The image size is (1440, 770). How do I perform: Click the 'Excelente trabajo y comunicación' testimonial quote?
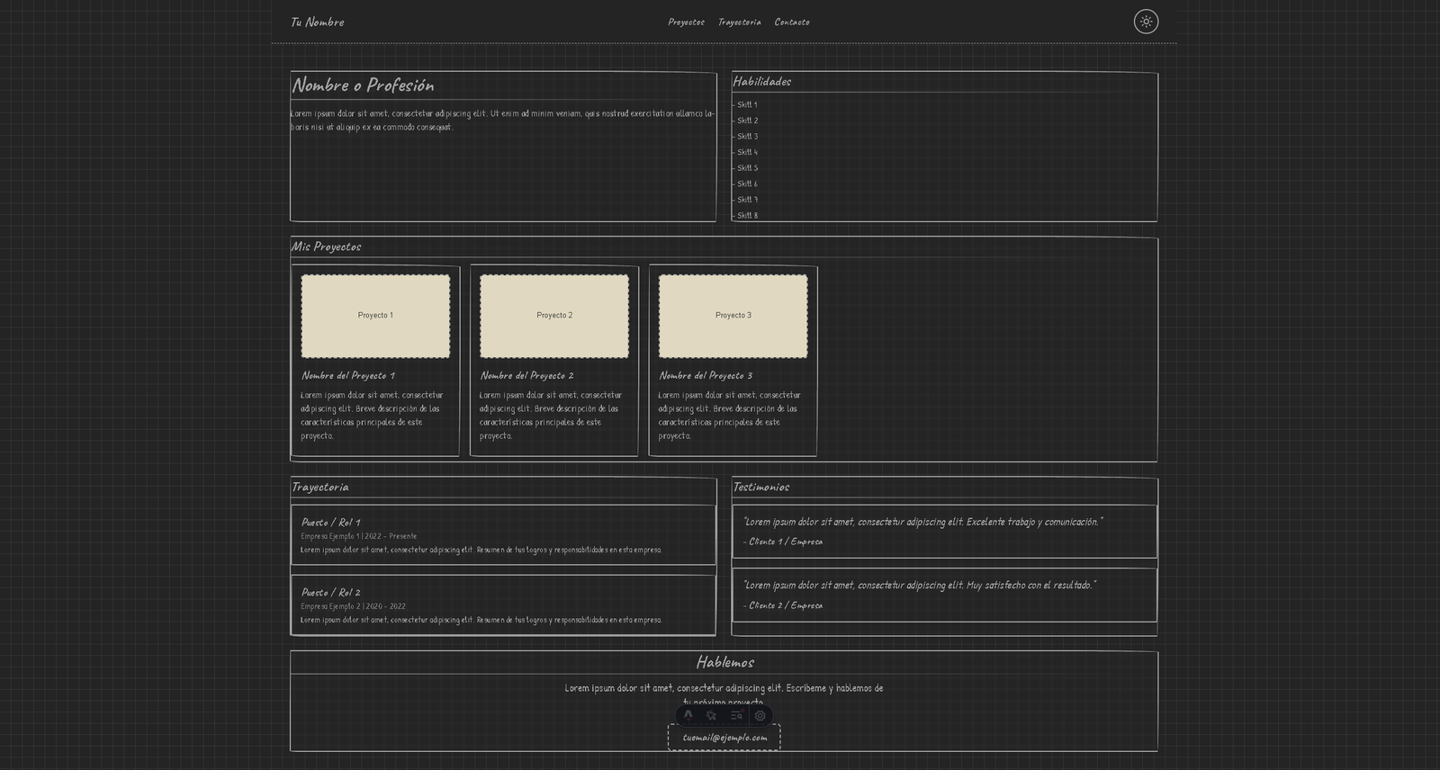[922, 522]
